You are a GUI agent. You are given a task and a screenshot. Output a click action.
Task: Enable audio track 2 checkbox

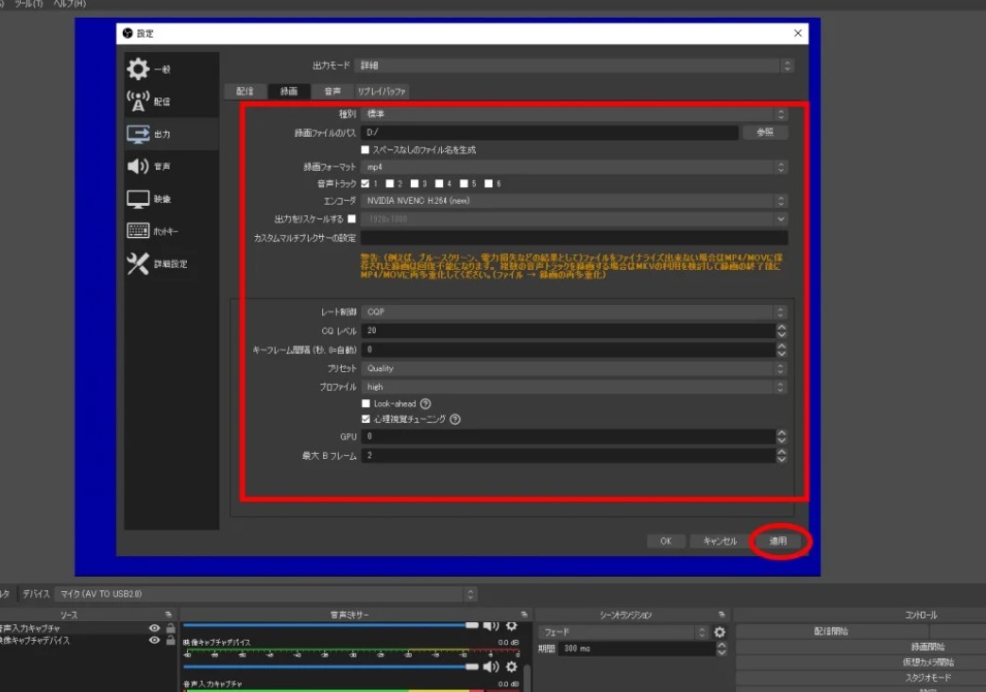pyautogui.click(x=390, y=183)
